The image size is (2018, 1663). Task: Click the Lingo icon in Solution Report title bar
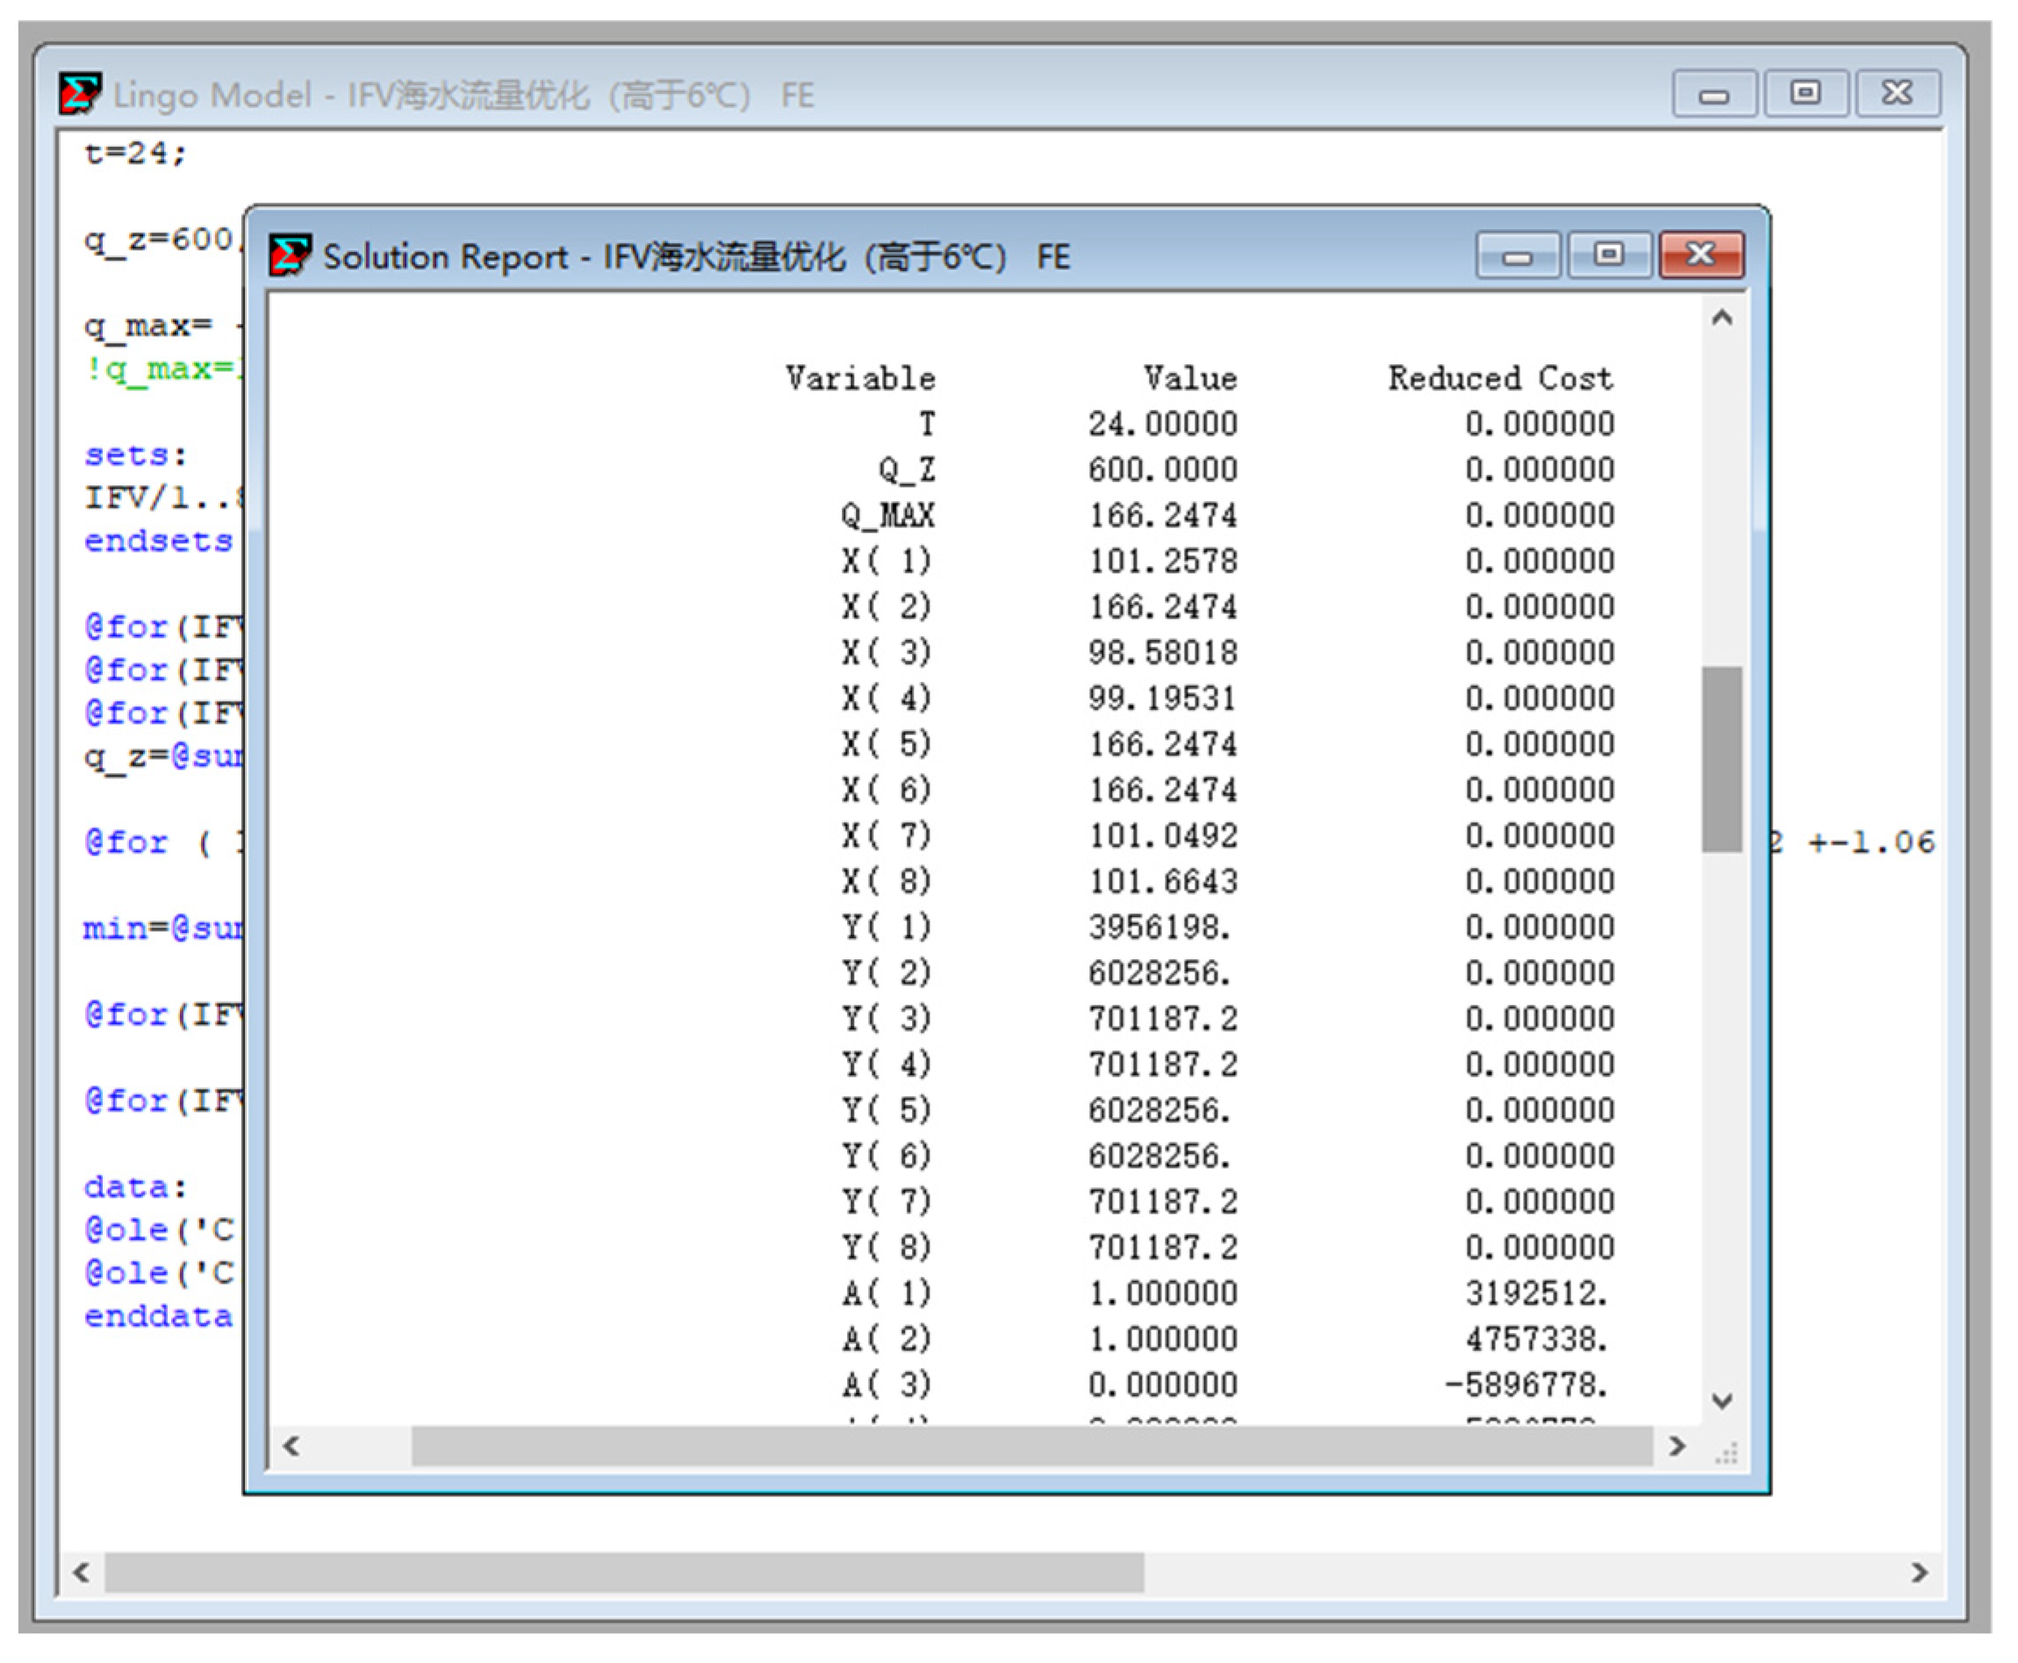pyautogui.click(x=289, y=255)
